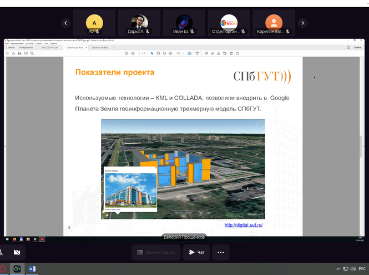The image size is (369, 275).
Task: Open the http://digital.sut.ru/ link
Action: pos(244,225)
